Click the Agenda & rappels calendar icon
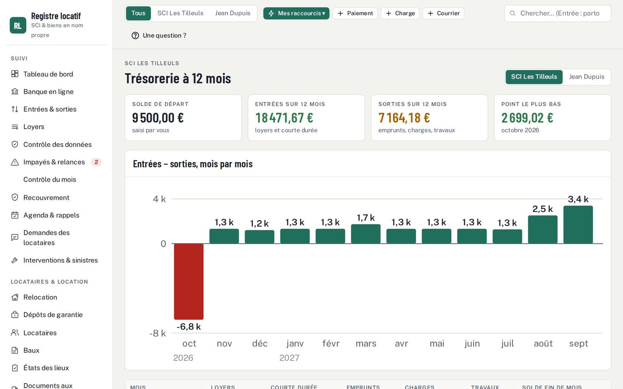This screenshot has width=623, height=389. [15, 215]
